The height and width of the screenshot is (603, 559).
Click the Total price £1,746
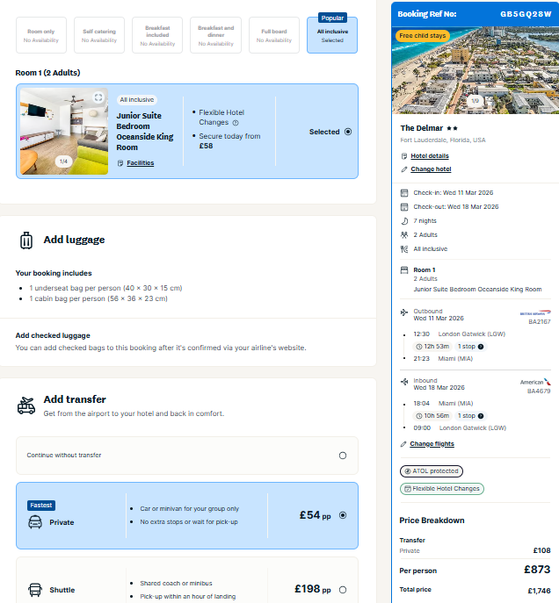pos(539,591)
